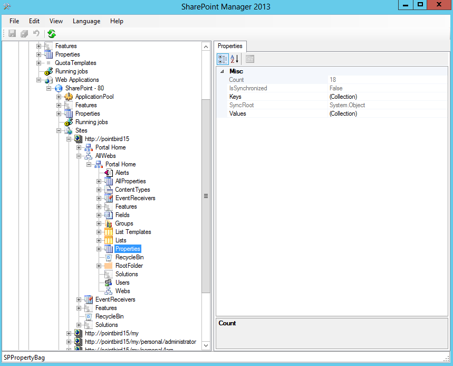Select the Keys property row
The width and height of the screenshot is (453, 366).
(235, 97)
